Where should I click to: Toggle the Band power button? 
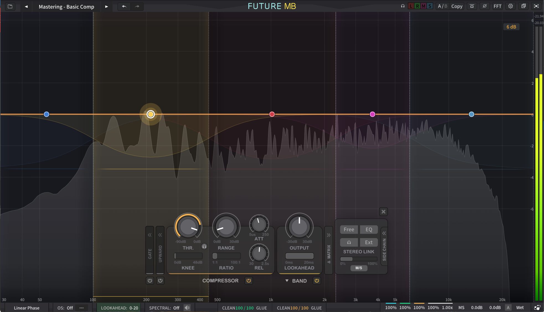click(317, 280)
